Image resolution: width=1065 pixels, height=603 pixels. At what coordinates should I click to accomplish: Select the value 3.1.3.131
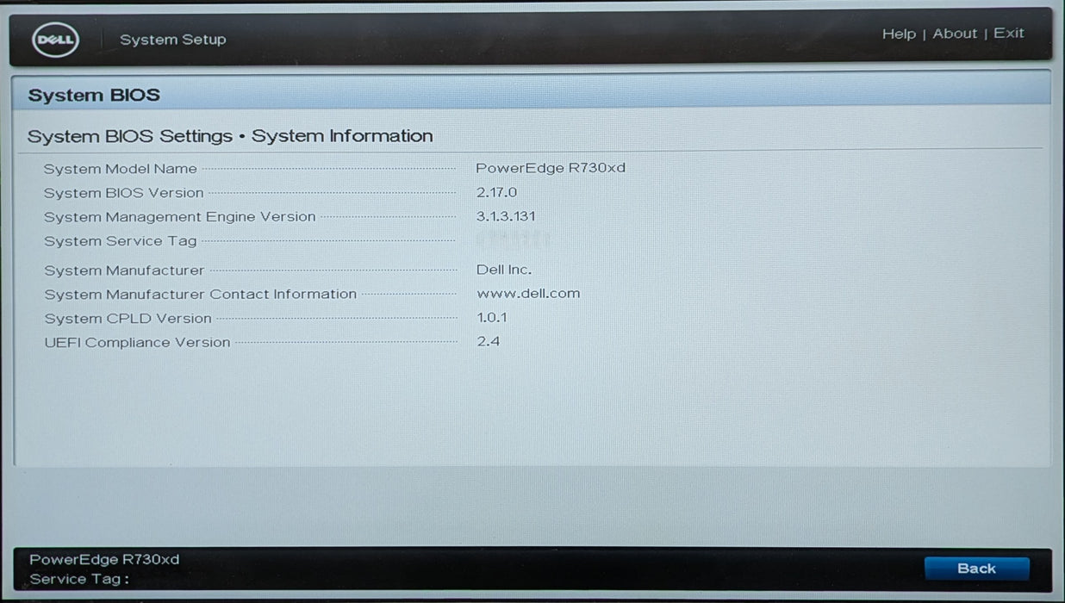pyautogui.click(x=506, y=216)
